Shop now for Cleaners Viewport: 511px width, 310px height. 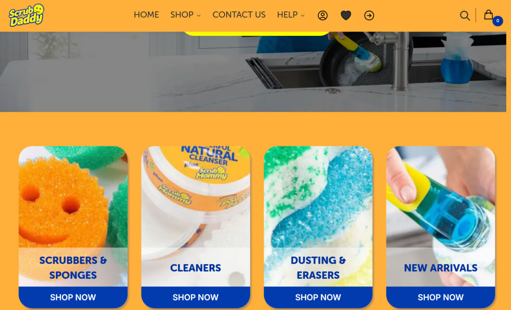pyautogui.click(x=195, y=297)
